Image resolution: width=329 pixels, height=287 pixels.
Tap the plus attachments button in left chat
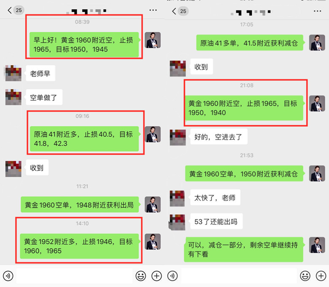[156, 276]
